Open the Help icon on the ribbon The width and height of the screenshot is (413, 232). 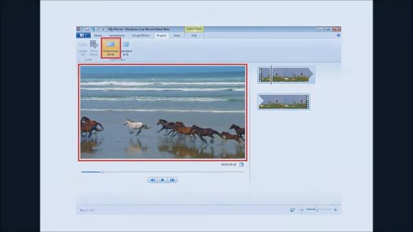pos(338,35)
